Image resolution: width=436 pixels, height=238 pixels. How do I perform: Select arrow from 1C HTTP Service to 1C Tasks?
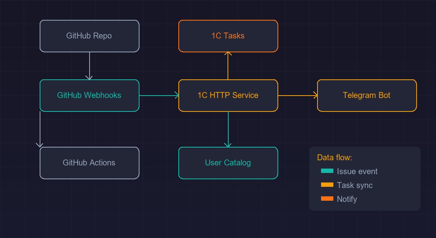pos(228,66)
